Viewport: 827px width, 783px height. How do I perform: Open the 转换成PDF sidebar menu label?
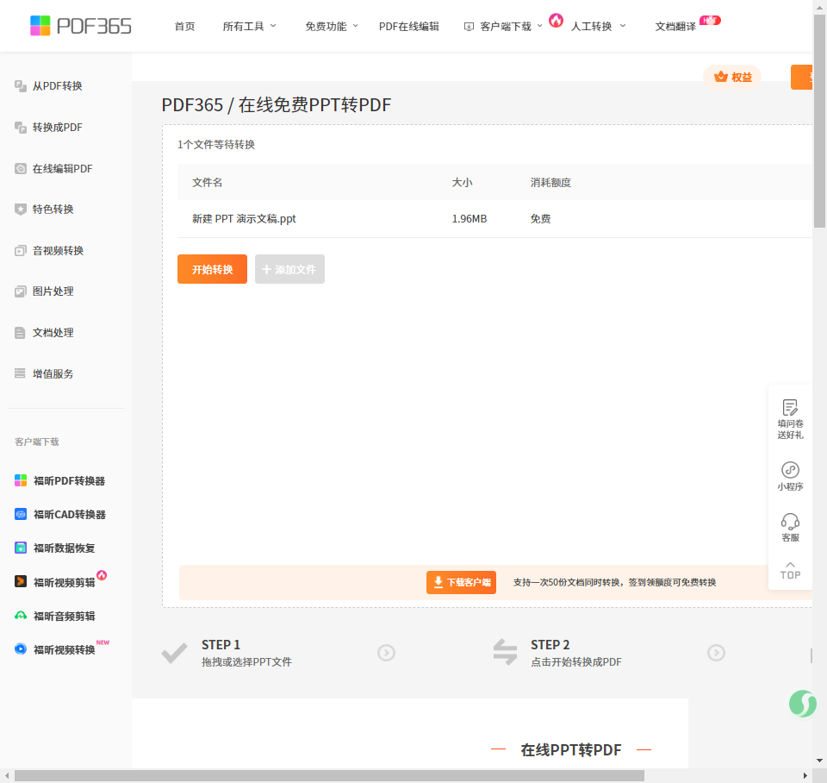pos(58,128)
